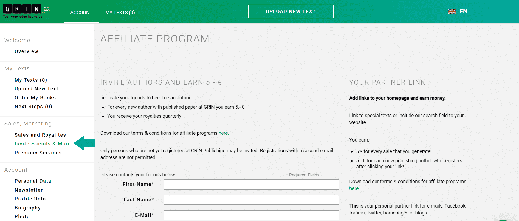Click the E-Mail input field

tap(251, 215)
